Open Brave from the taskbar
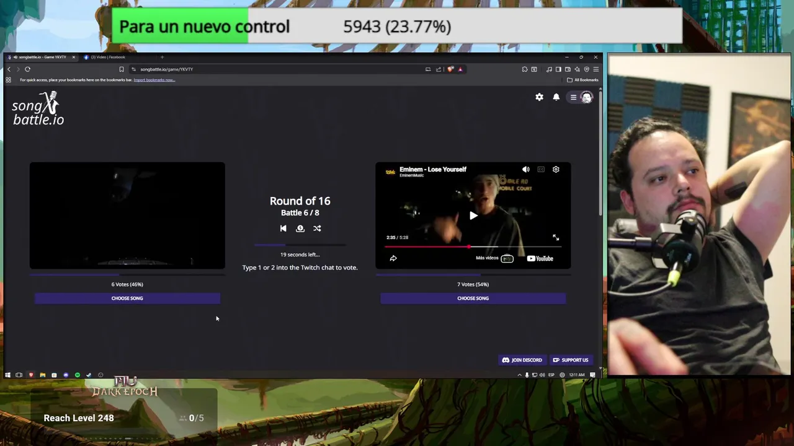 pyautogui.click(x=31, y=375)
